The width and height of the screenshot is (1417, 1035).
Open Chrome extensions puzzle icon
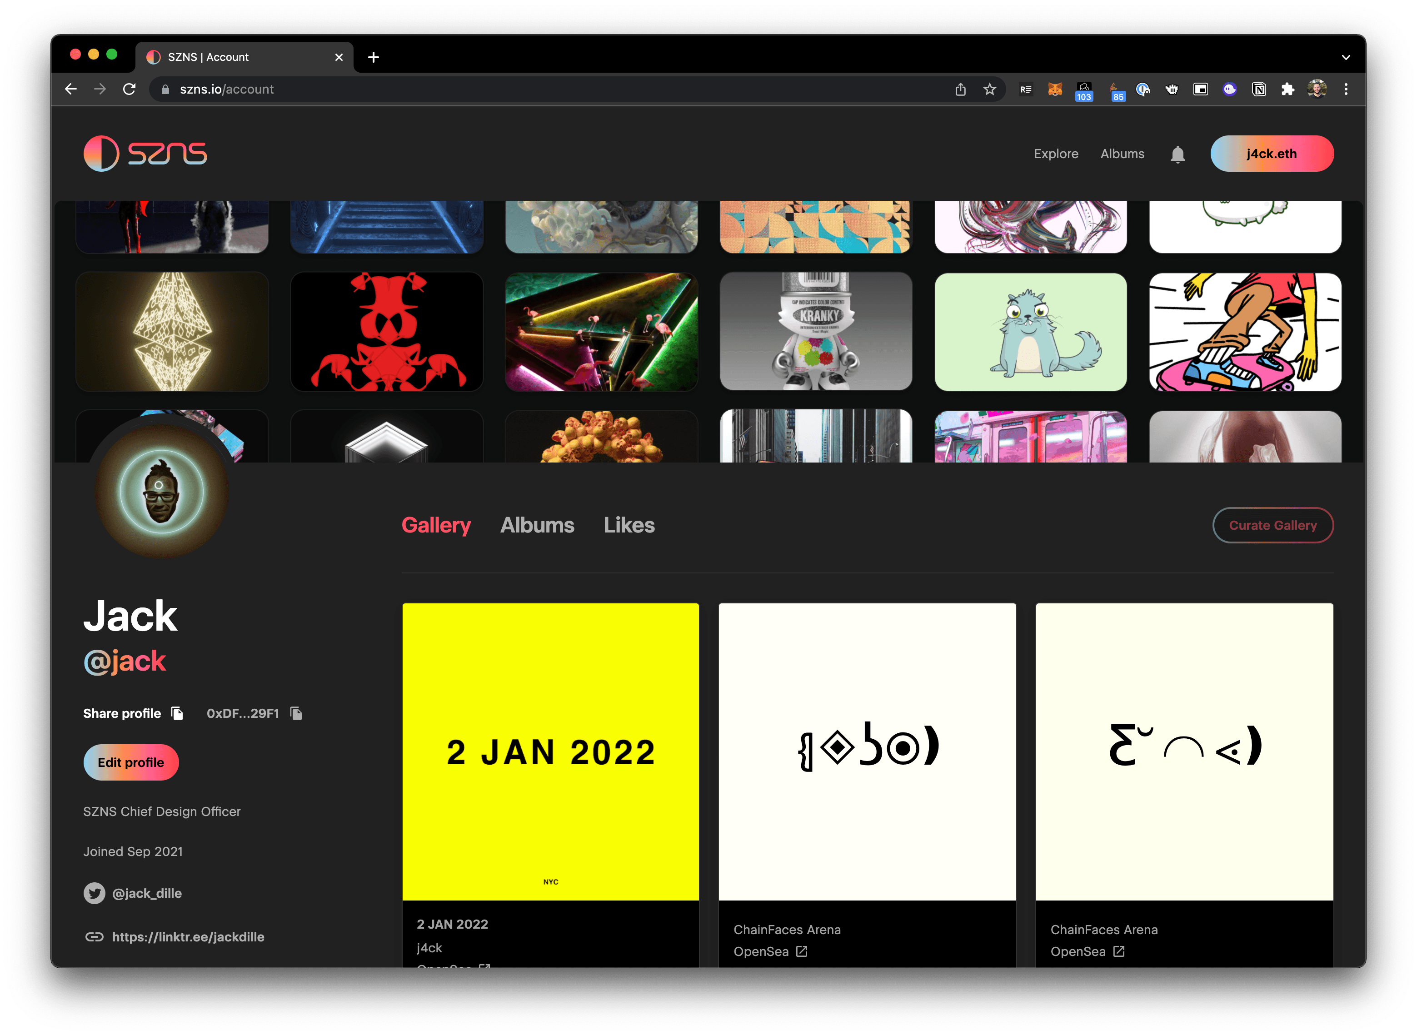point(1287,89)
